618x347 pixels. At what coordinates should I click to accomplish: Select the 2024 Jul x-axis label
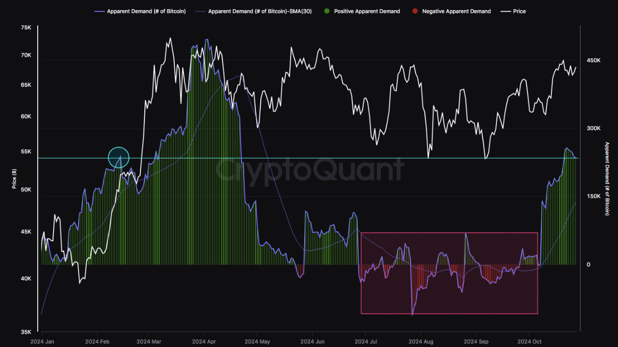pyautogui.click(x=366, y=341)
